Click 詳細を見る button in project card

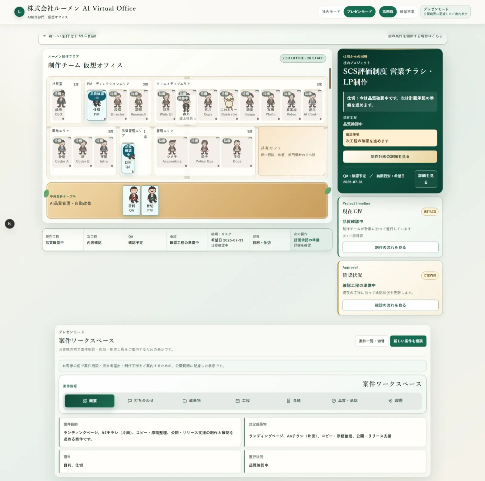(426, 179)
